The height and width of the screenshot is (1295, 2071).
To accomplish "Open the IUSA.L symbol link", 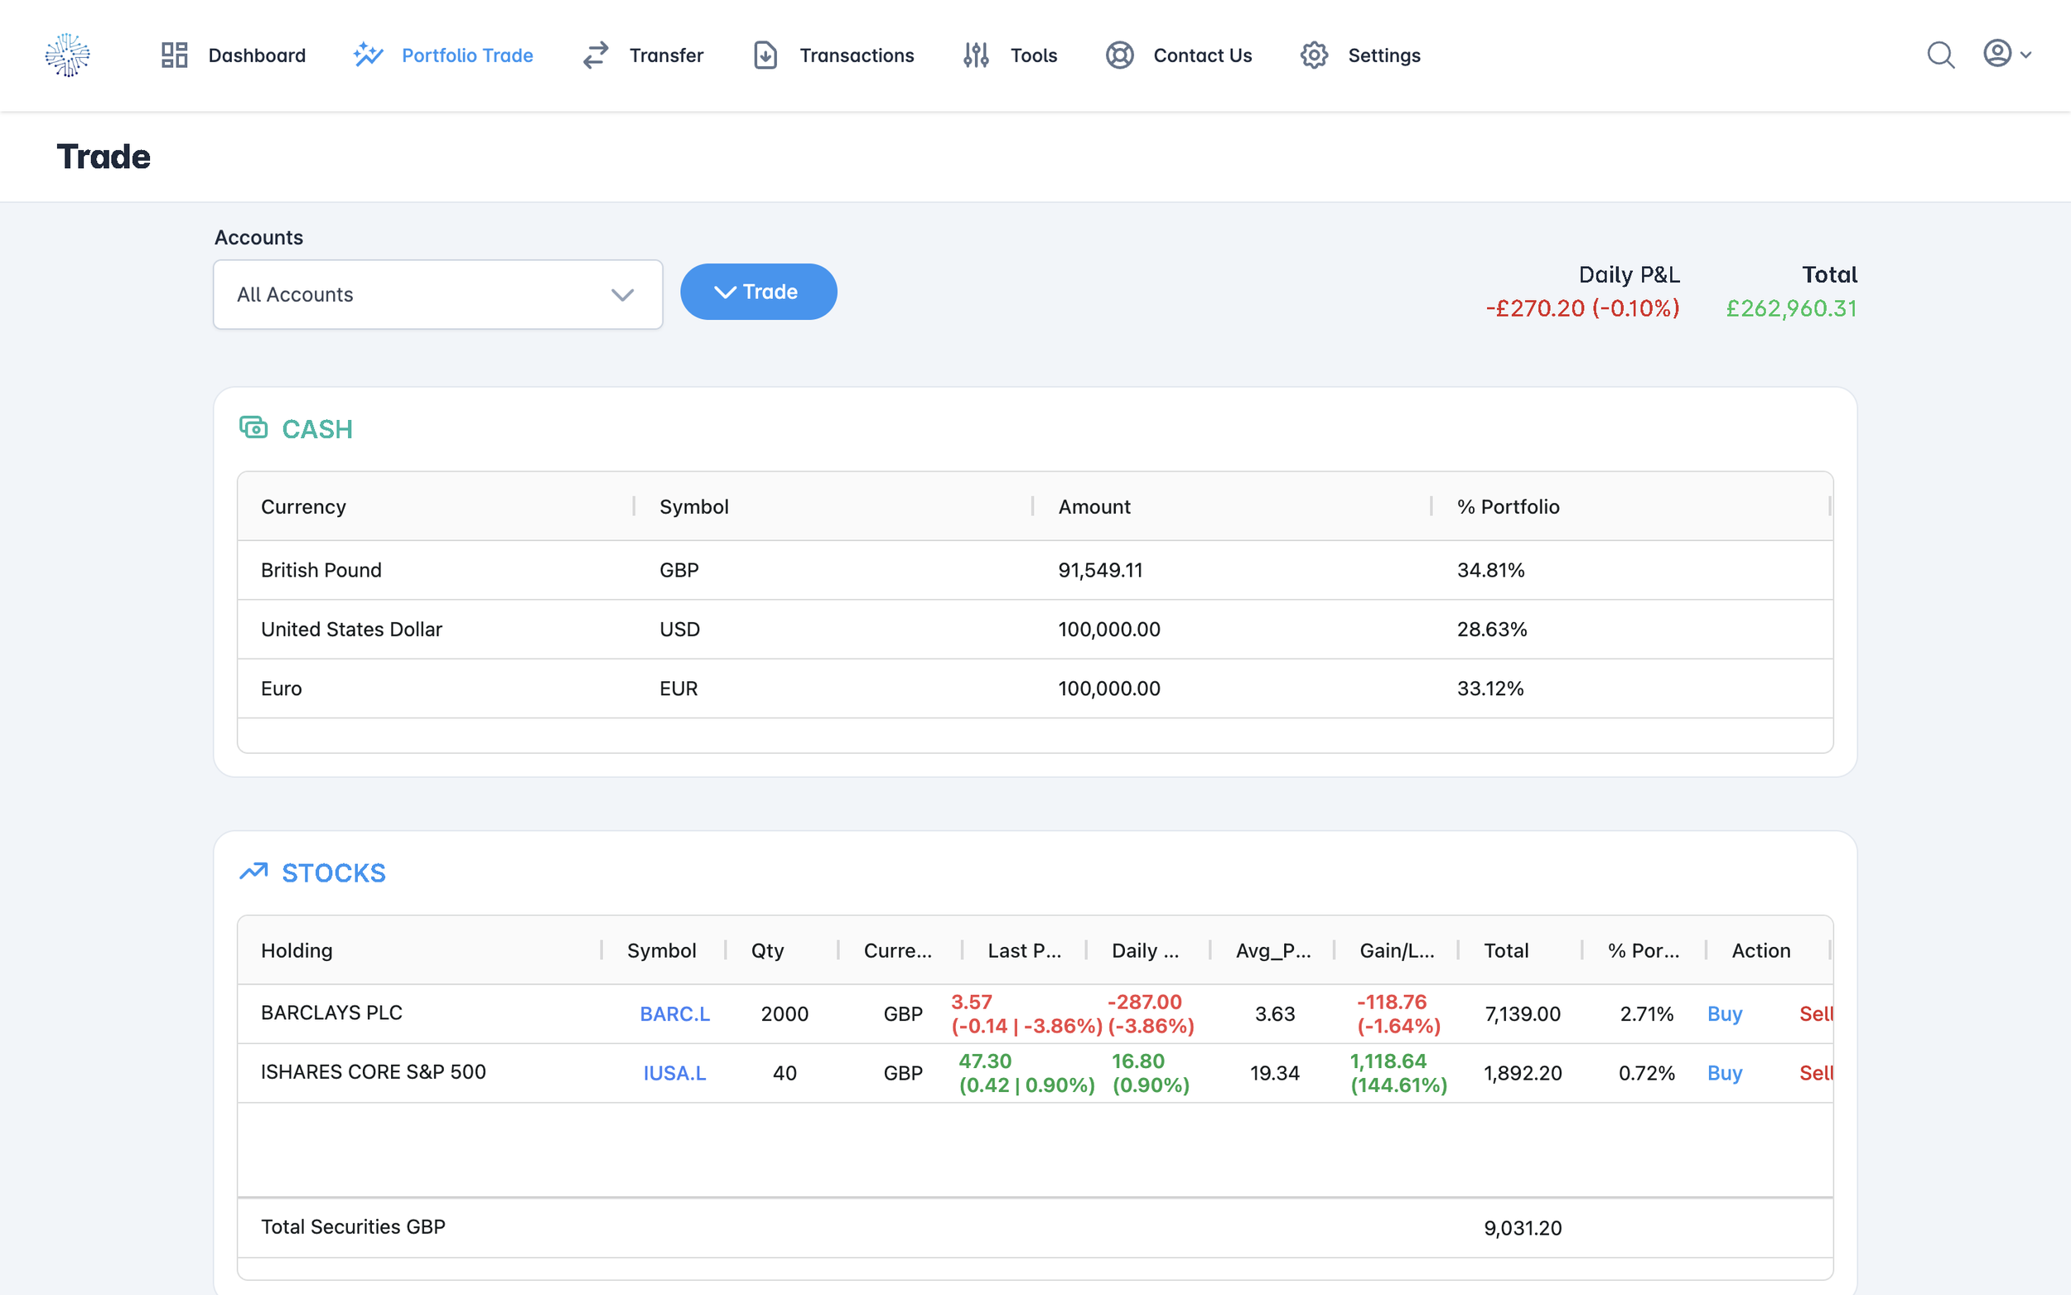I will (x=674, y=1073).
